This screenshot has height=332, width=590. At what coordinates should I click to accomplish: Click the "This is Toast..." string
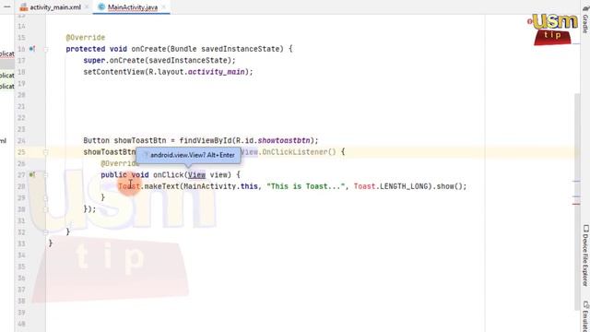[x=305, y=186]
